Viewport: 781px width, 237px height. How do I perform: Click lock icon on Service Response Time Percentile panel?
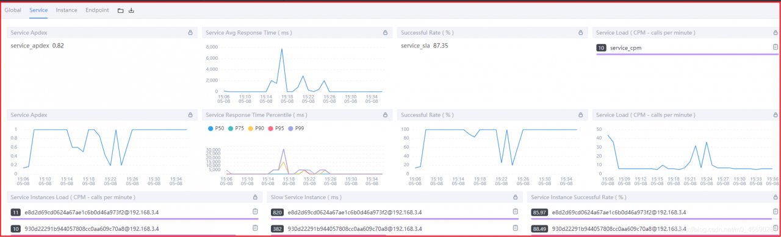tap(385, 115)
